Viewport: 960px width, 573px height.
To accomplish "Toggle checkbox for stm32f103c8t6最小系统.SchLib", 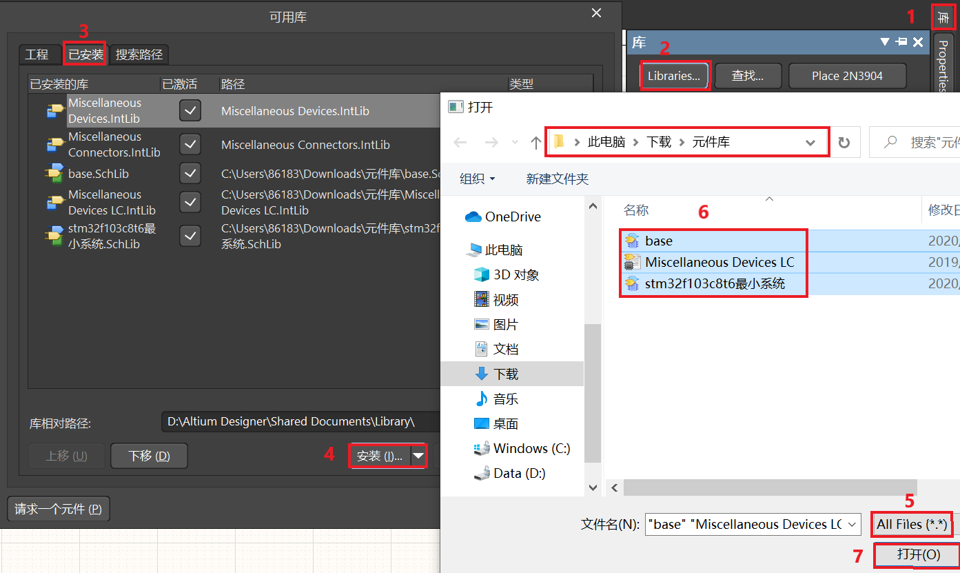I will point(190,236).
